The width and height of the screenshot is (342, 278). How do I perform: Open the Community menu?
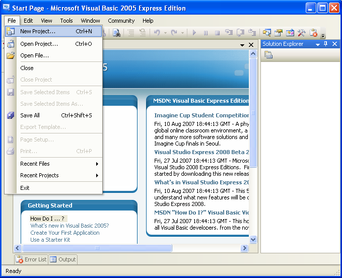pyautogui.click(x=121, y=21)
